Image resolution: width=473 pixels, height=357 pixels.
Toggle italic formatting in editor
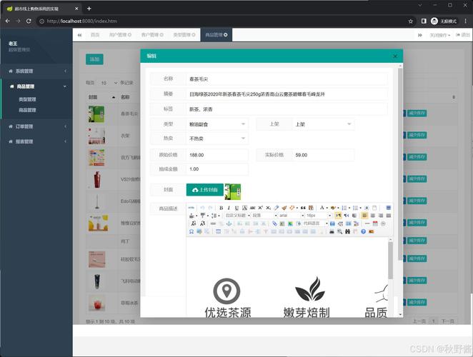(x=229, y=208)
